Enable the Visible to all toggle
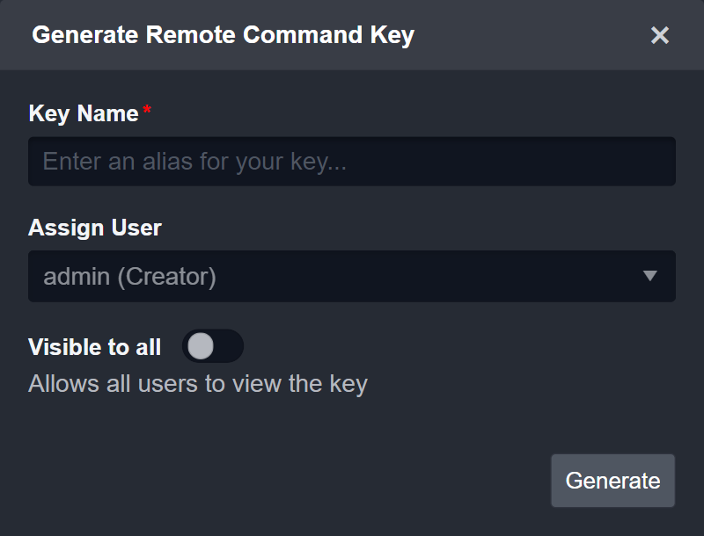This screenshot has width=704, height=536. 212,347
